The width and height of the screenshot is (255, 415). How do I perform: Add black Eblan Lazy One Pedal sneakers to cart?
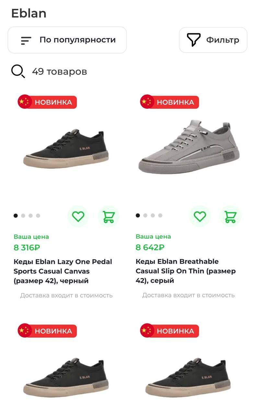pyautogui.click(x=108, y=216)
